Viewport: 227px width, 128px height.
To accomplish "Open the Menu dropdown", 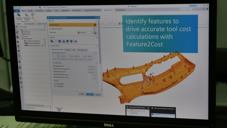I will coord(19,24).
